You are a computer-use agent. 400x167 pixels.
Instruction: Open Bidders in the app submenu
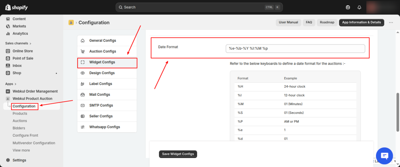pos(19,128)
